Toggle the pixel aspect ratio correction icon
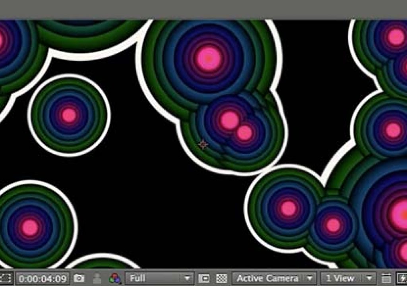Viewport: 407px width, 286px height. (386, 279)
